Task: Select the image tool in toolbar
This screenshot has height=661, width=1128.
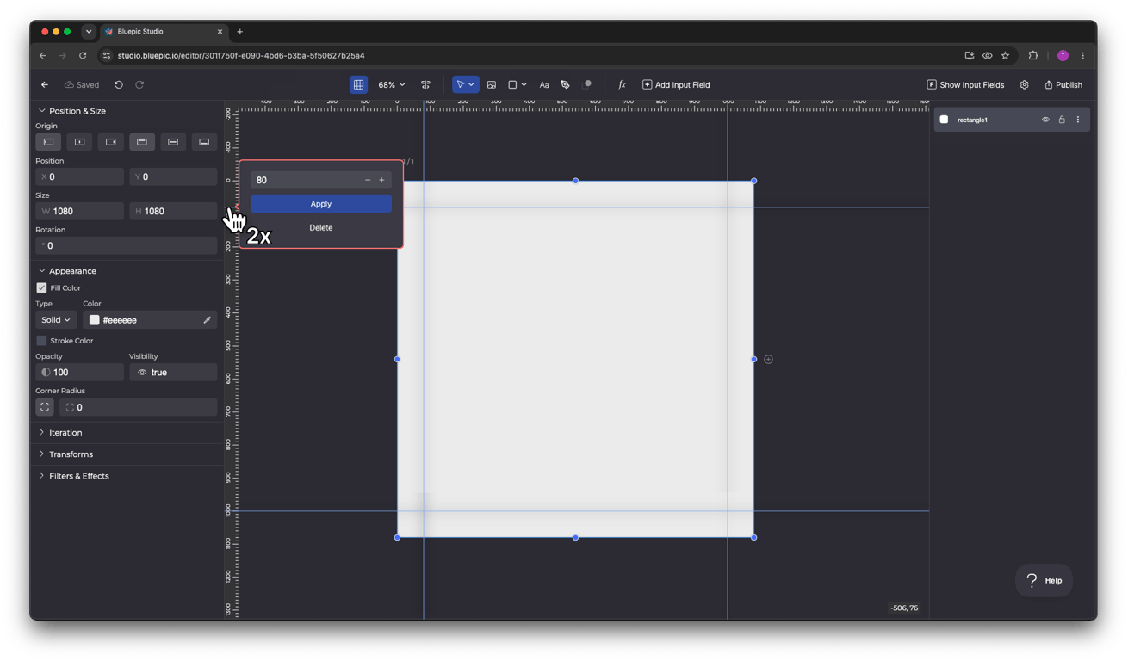Action: pyautogui.click(x=492, y=84)
